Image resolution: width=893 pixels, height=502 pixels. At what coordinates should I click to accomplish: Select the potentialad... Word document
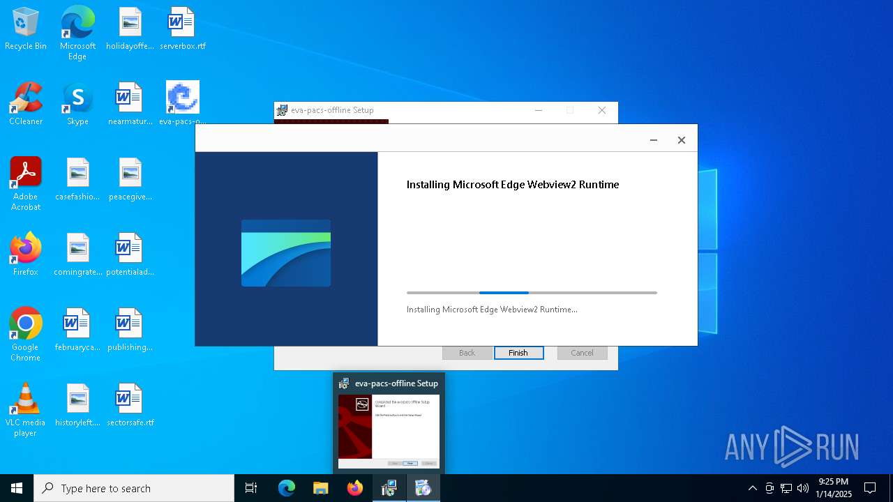point(130,255)
